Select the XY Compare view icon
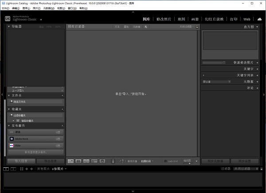Screen dimensions: 266x193 pos(86,161)
